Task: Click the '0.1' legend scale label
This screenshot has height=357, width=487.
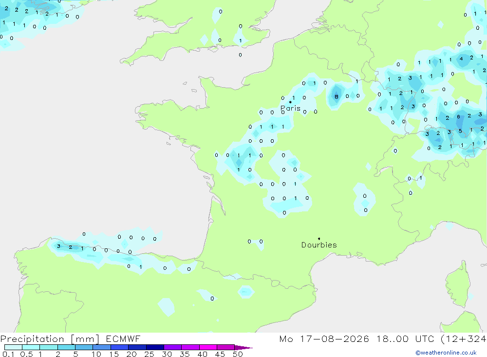Action: 8,354
